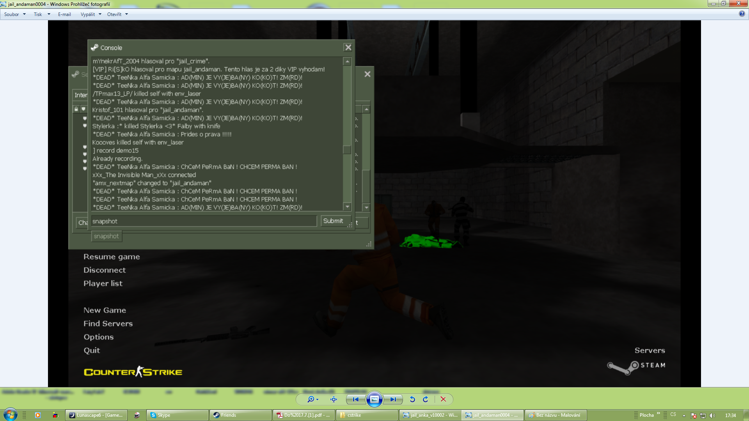Viewport: 749px width, 421px height.
Task: Click Disconnect in game menu
Action: tap(105, 270)
